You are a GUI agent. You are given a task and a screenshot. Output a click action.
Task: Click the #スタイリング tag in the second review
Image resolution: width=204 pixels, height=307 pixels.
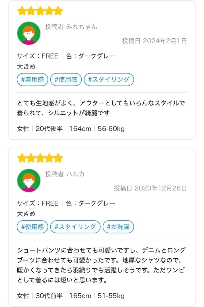click(75, 227)
